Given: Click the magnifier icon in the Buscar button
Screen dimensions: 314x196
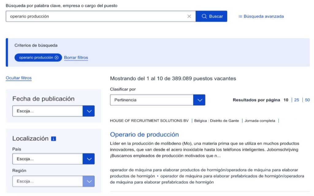Looking at the screenshot, I should tap(204, 16).
